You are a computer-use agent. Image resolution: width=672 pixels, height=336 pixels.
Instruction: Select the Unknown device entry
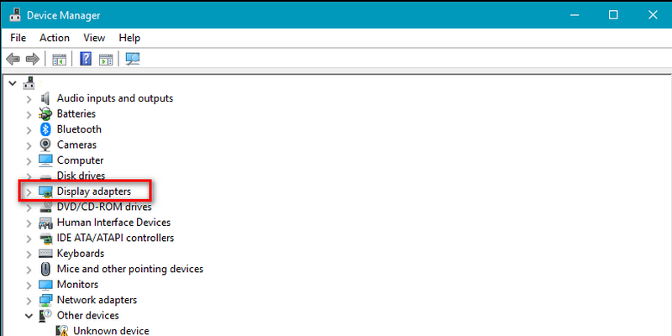pos(111,331)
